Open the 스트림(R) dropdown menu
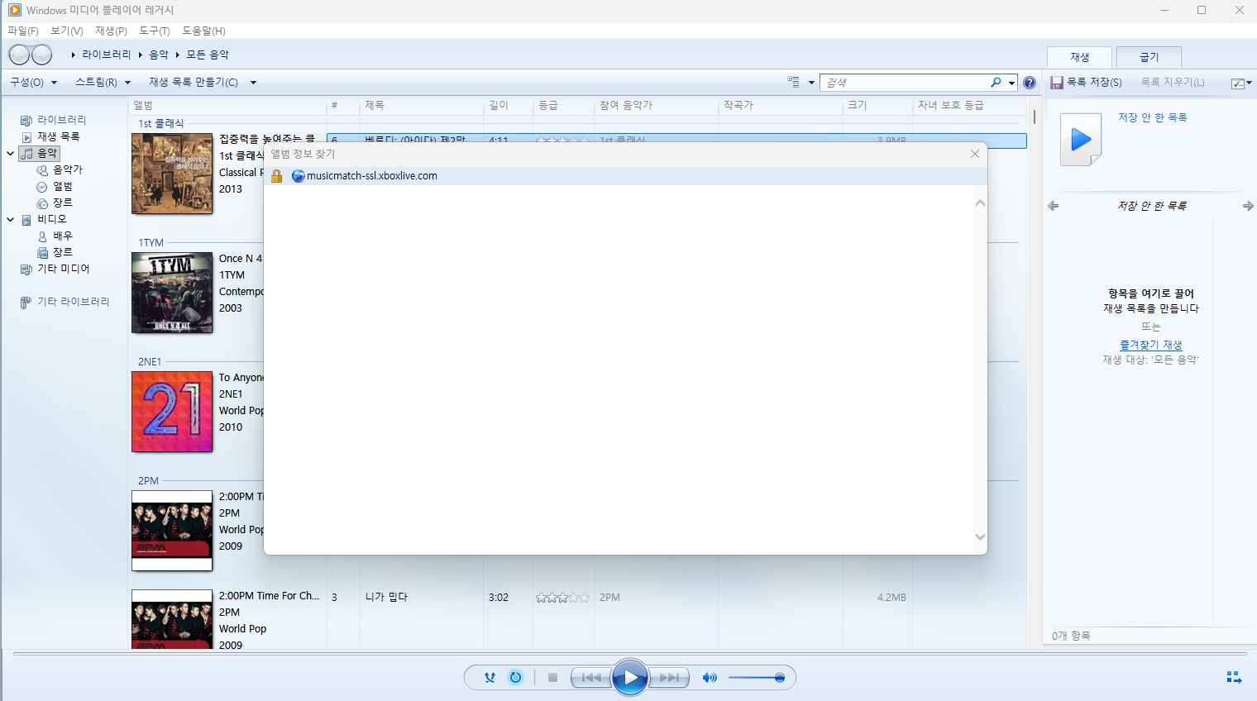This screenshot has width=1257, height=701. pos(103,83)
